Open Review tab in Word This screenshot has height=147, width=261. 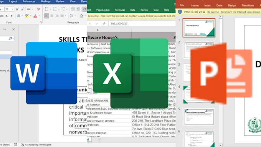[60, 2]
